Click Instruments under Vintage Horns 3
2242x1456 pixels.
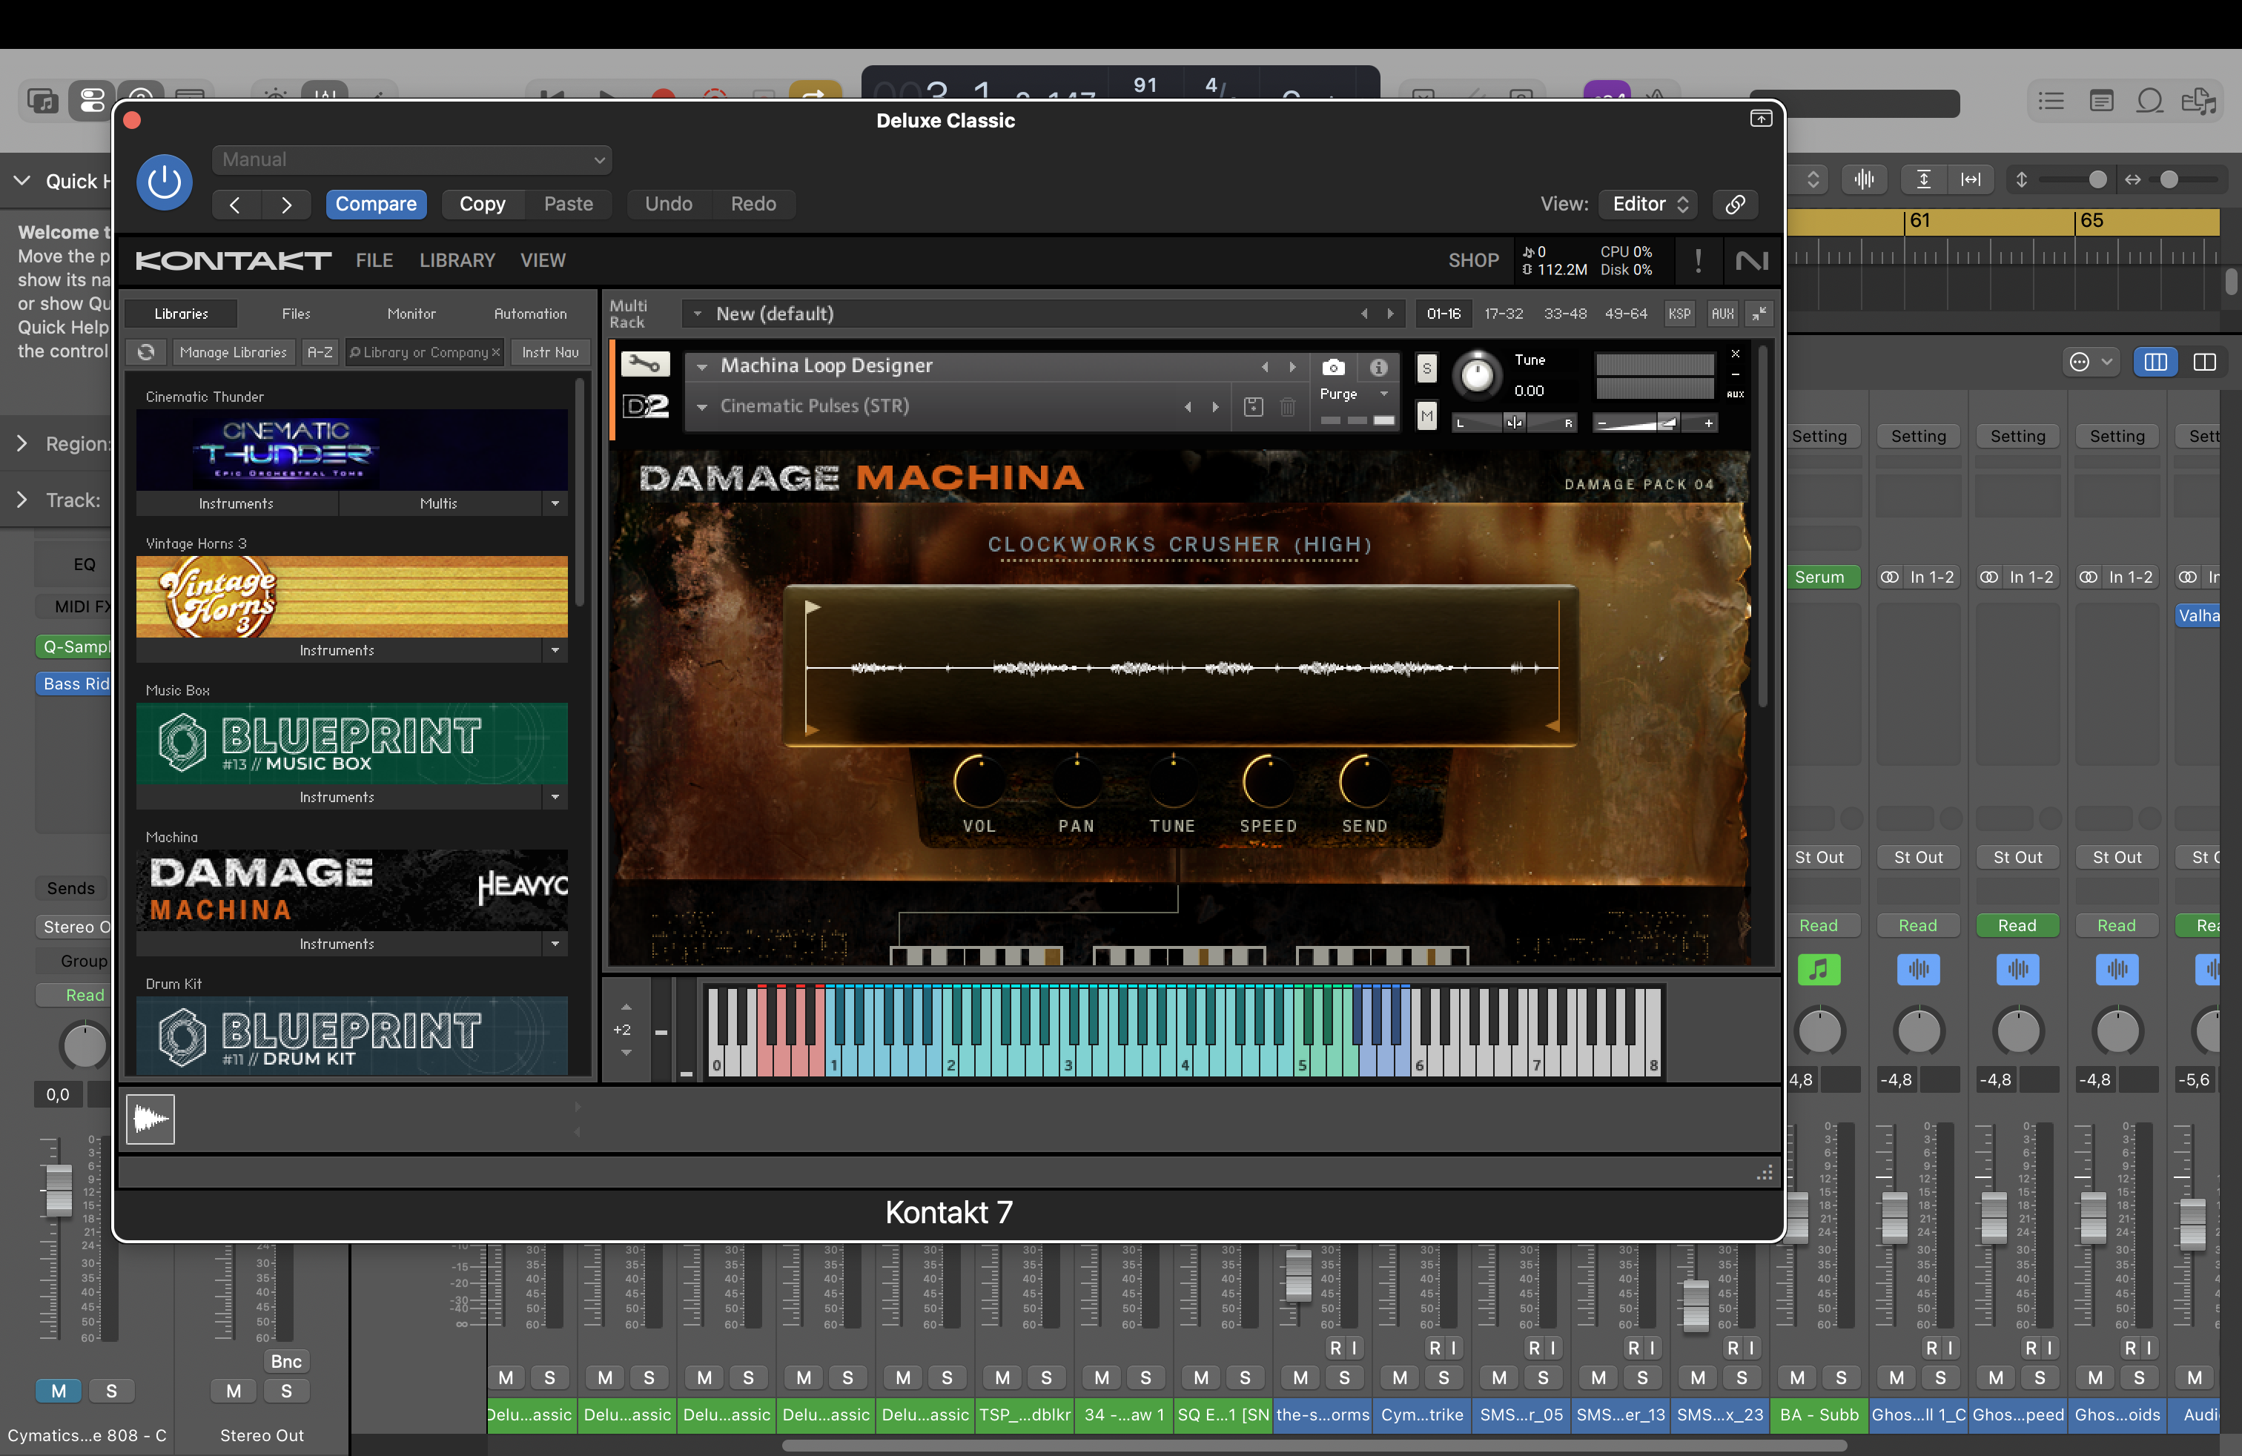tap(337, 651)
